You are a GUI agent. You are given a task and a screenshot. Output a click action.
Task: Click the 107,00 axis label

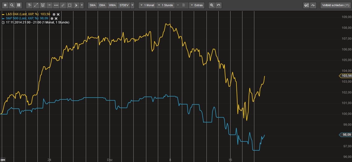coord(346,39)
